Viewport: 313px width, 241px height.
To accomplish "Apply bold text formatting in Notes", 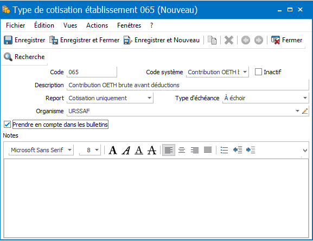I will click(x=113, y=150).
